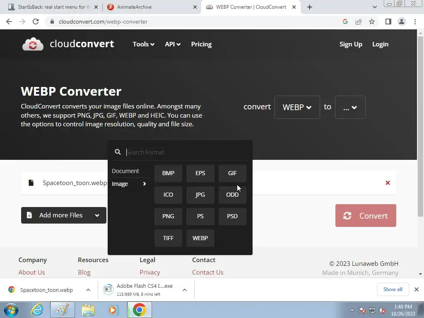Close the AnimateArchive tab
The image size is (424, 318).
pos(195,7)
